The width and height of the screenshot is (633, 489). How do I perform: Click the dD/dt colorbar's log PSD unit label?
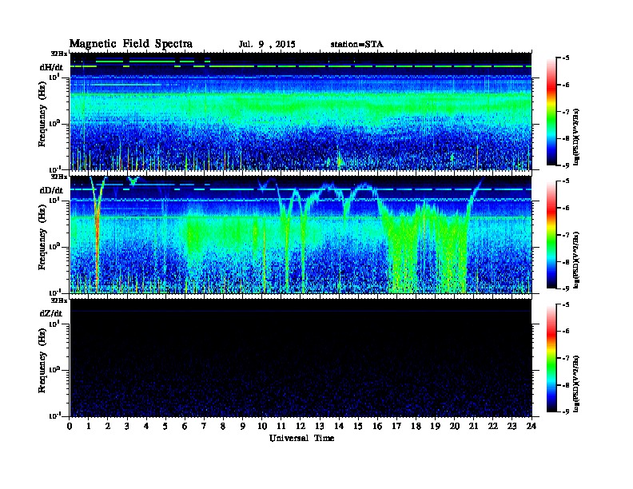(x=576, y=260)
